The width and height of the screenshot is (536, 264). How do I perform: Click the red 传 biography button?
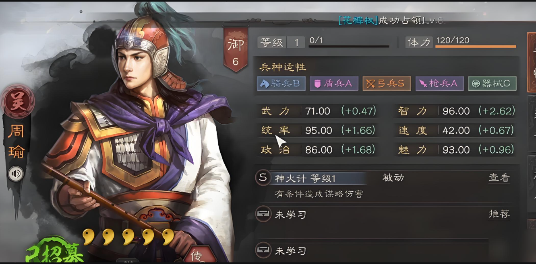click(x=196, y=255)
